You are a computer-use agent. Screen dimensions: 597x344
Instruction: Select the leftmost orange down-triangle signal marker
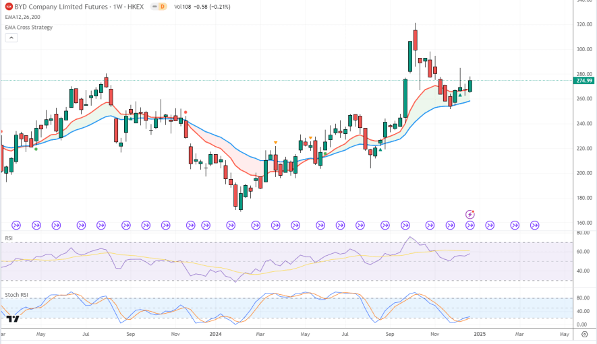275,142
